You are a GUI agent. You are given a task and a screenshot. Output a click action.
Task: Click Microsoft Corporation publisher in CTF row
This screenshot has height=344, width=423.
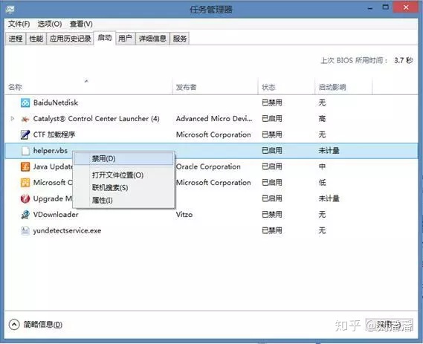click(x=213, y=134)
